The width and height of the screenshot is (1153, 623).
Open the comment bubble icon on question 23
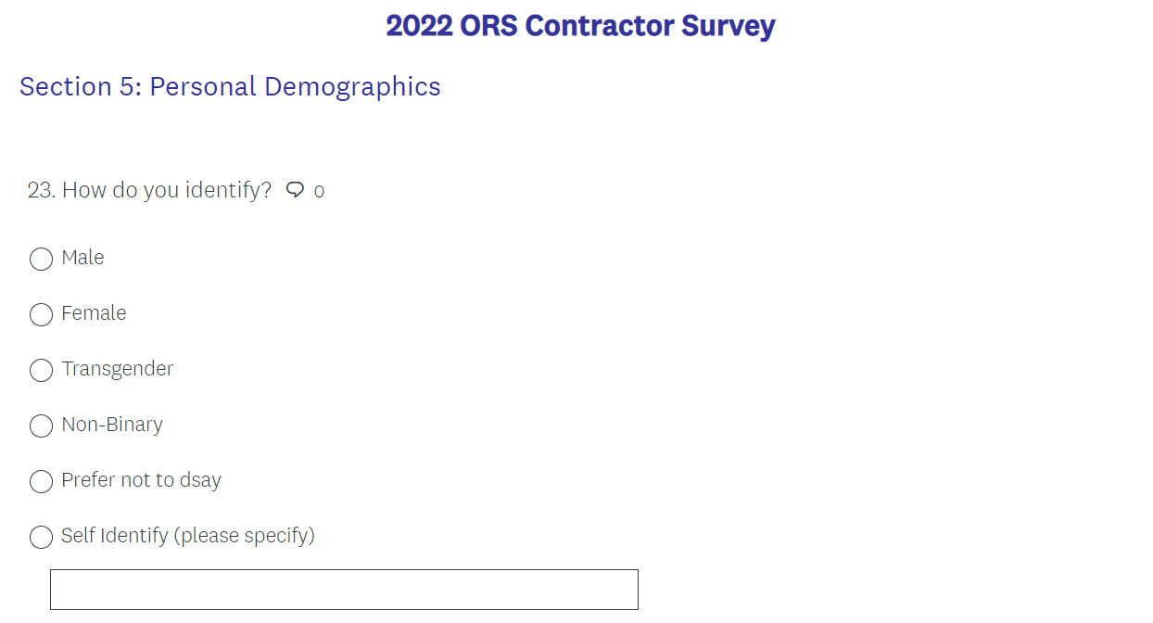pos(295,190)
